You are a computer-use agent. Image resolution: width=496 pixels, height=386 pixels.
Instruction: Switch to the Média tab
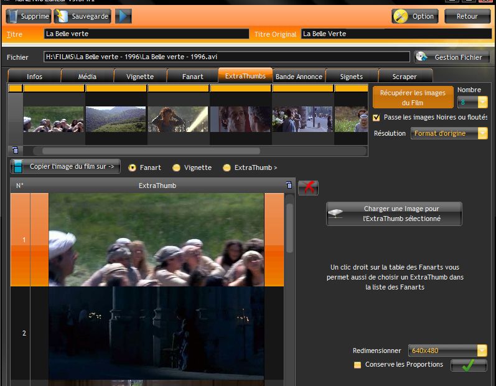pyautogui.click(x=87, y=76)
